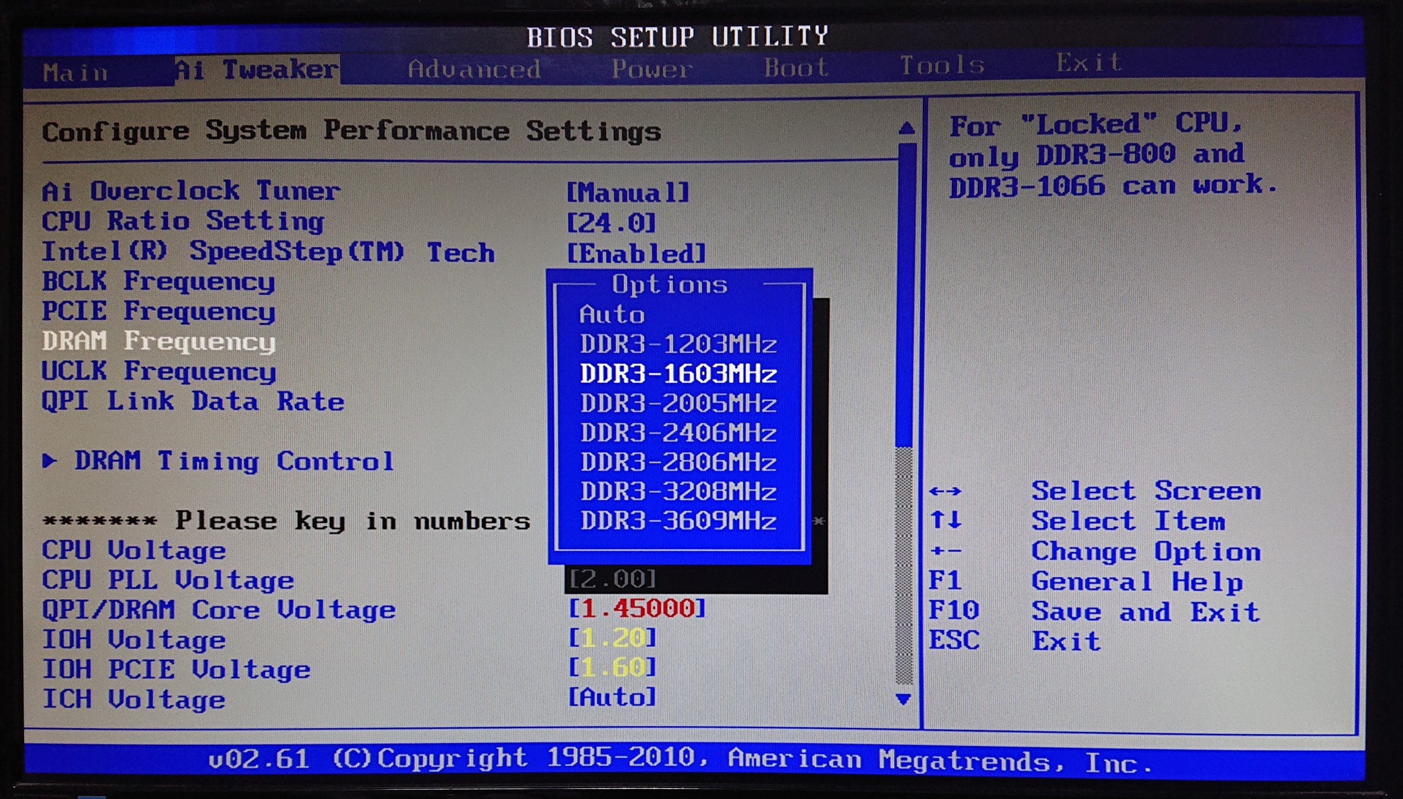This screenshot has height=799, width=1403.
Task: Click the scrollbar up arrow
Action: [907, 128]
